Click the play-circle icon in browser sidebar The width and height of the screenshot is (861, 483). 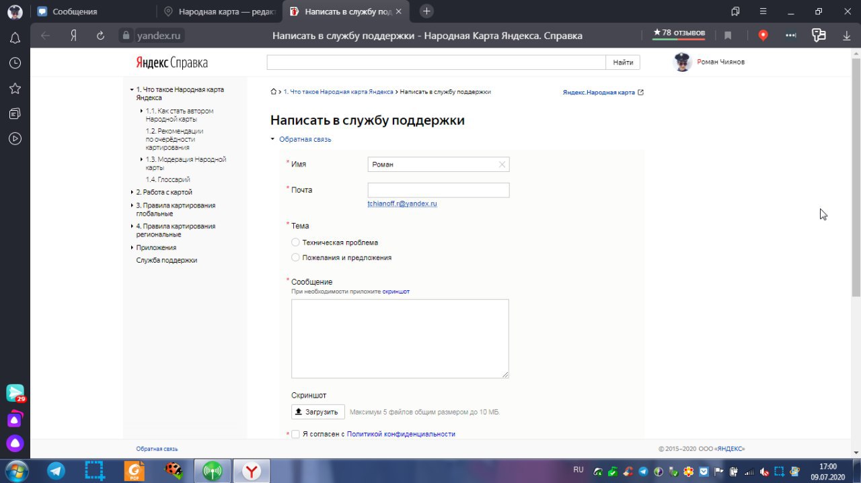[15, 138]
